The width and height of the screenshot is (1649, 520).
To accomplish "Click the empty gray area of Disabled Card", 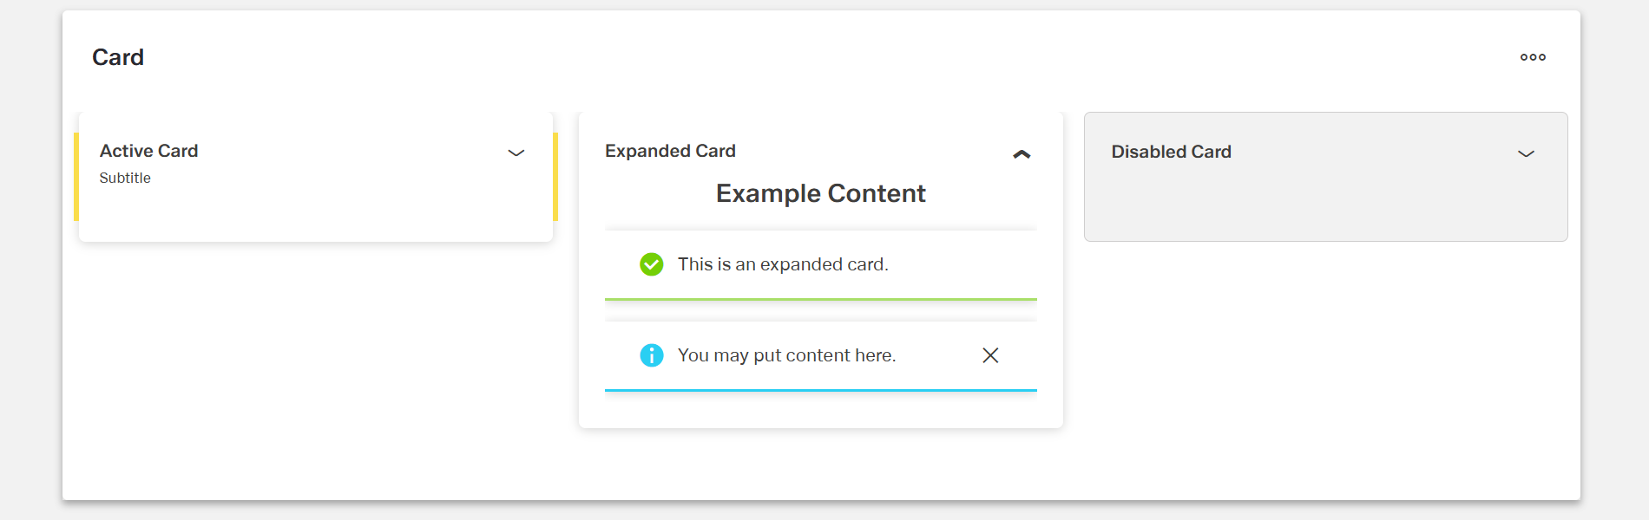I will pos(1325,205).
